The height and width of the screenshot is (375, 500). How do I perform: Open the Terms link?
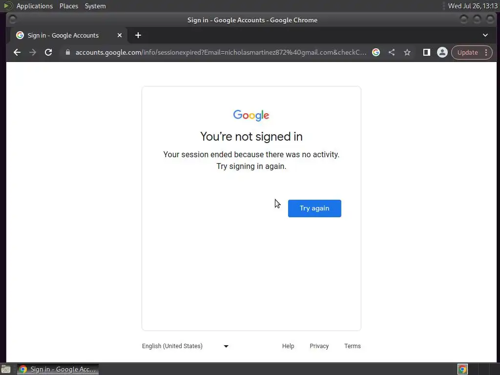point(353,346)
